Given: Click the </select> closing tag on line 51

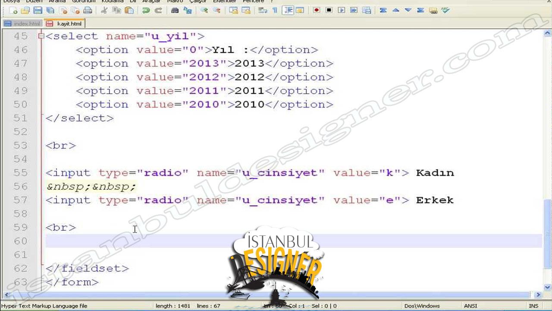Looking at the screenshot, I should pos(79,118).
